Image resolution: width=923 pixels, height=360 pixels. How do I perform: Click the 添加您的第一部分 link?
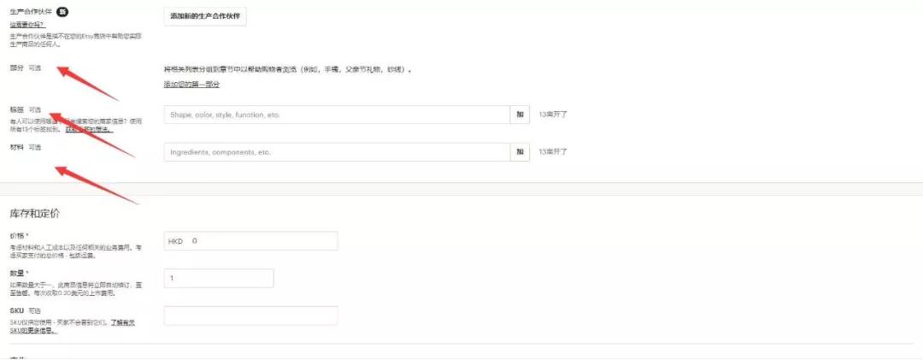click(x=191, y=84)
